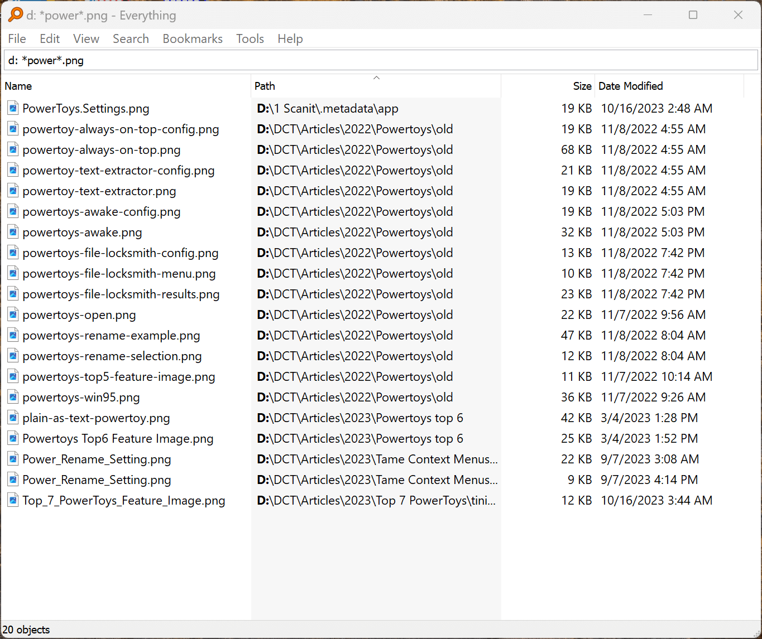This screenshot has height=639, width=762.
Task: Click the icon beside powertoys-rename-example.png
Action: coord(13,335)
